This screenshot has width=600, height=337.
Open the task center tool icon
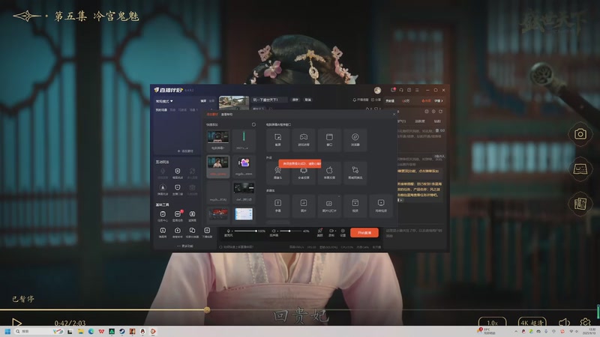point(163,216)
